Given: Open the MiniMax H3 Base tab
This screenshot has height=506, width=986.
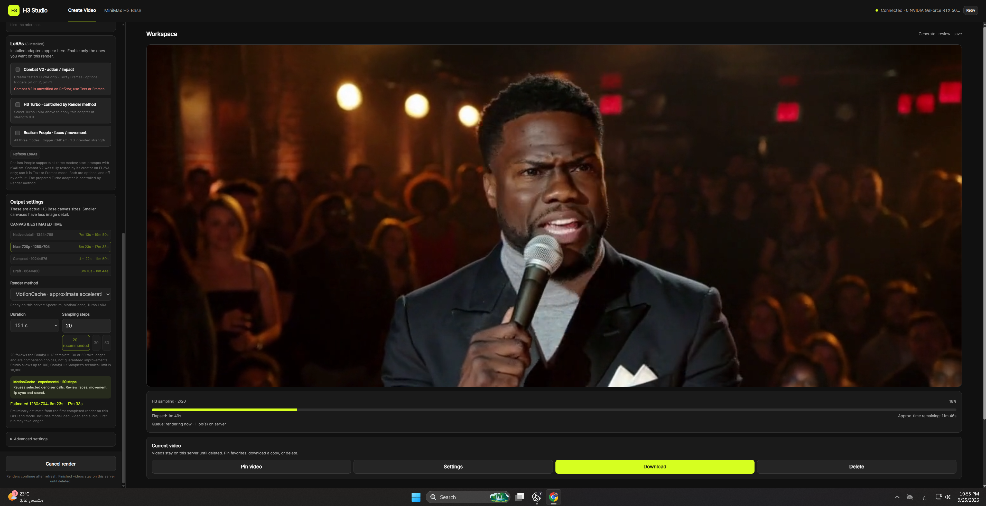Looking at the screenshot, I should point(123,10).
